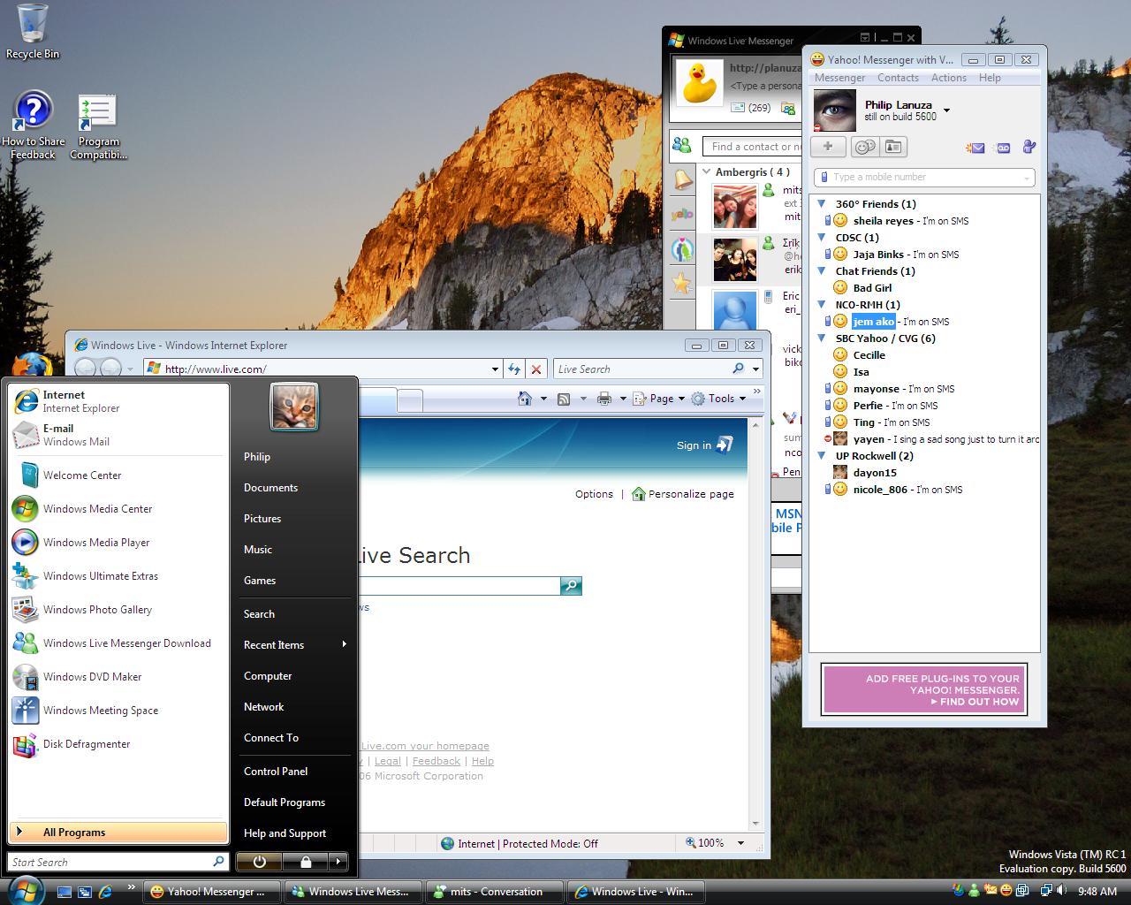Click the Find a contact field in Live Messenger
The image size is (1131, 905).
(x=752, y=147)
